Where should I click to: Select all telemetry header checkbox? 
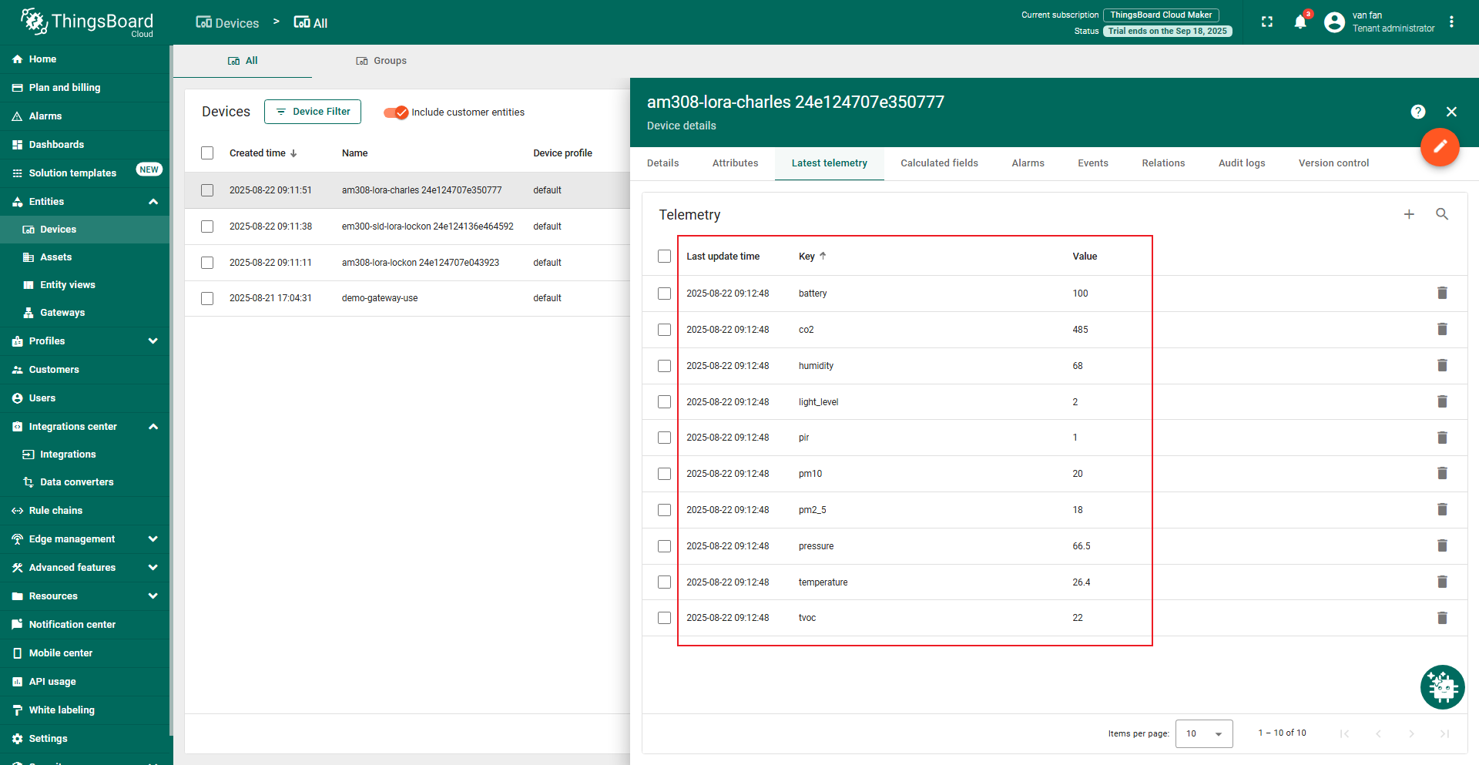point(665,256)
